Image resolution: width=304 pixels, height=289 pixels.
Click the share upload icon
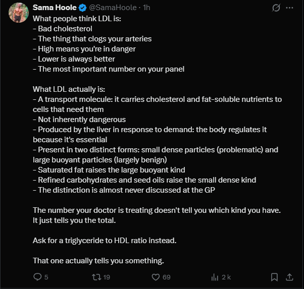coord(290,277)
